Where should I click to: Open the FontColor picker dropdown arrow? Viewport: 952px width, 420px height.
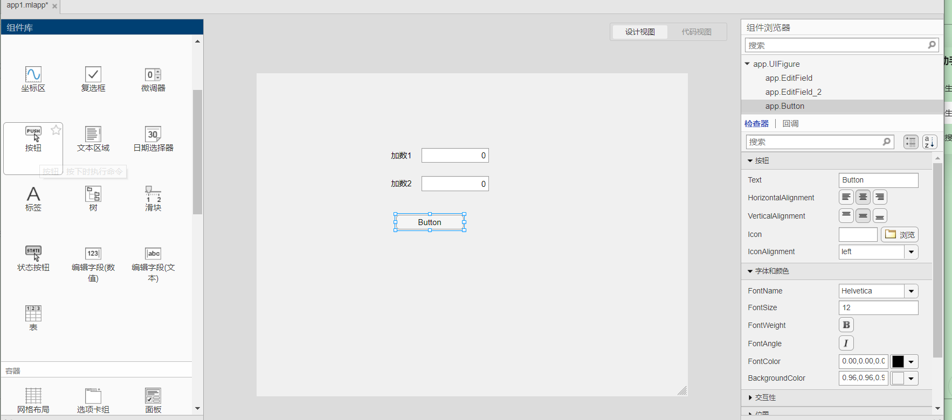coord(911,361)
